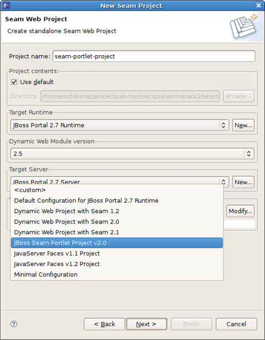Screen dimensions: 265x340
Task: Click the < Back button
Action: tap(104, 324)
